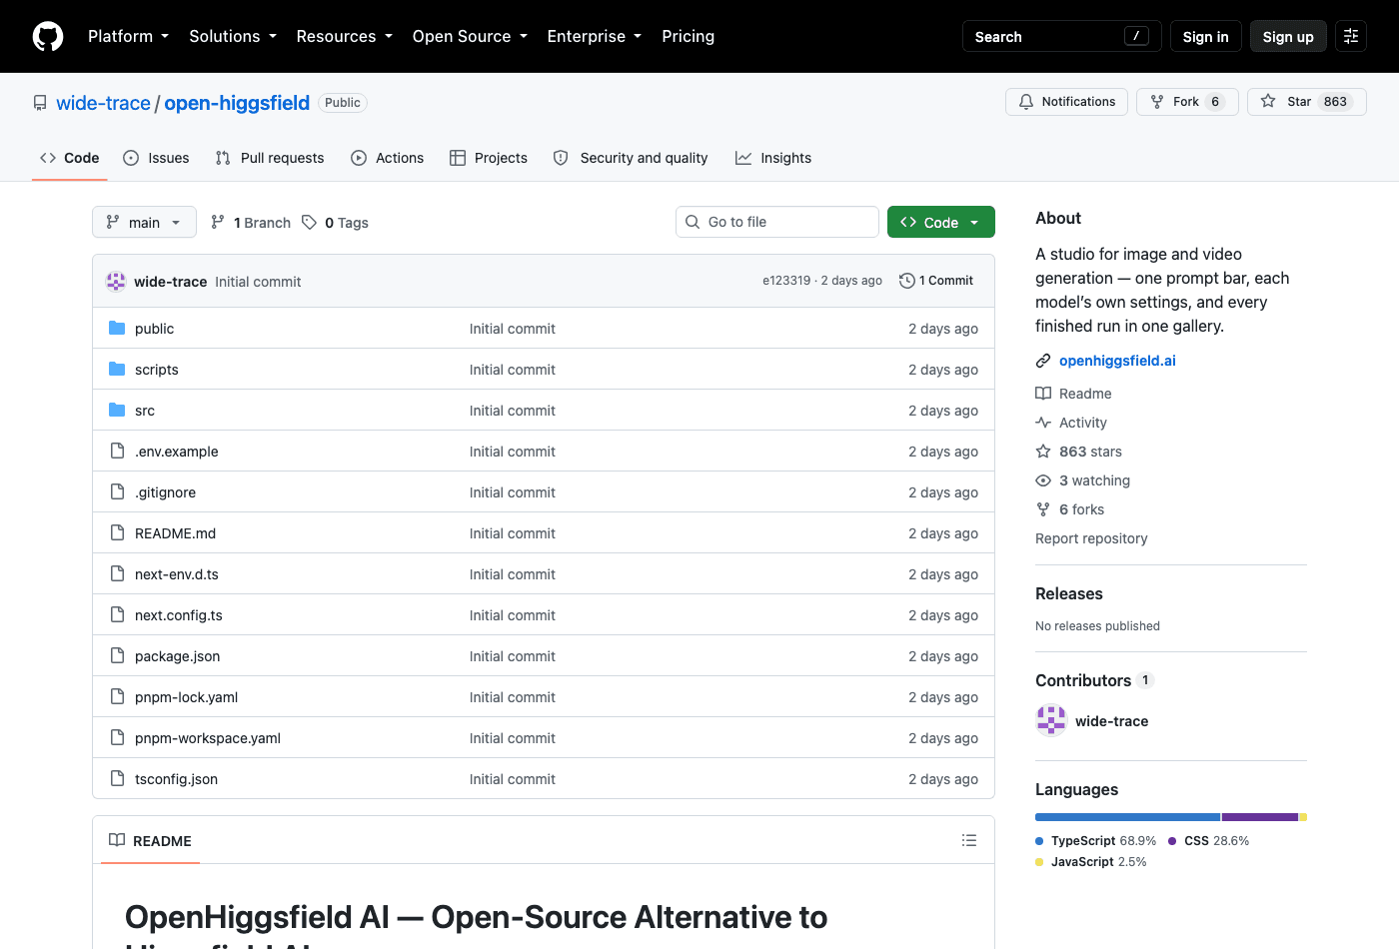Image resolution: width=1399 pixels, height=949 pixels.
Task: Click the purple CSS segment of the language bar
Action: [x=1259, y=817]
